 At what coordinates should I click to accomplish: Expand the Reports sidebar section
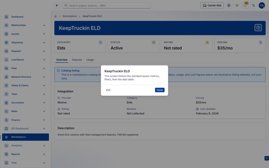(x=44, y=154)
